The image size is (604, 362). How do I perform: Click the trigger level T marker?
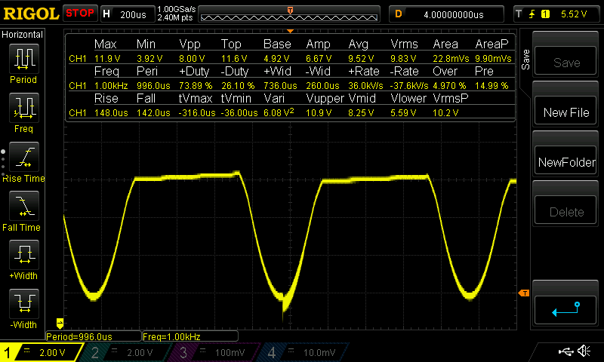[524, 293]
